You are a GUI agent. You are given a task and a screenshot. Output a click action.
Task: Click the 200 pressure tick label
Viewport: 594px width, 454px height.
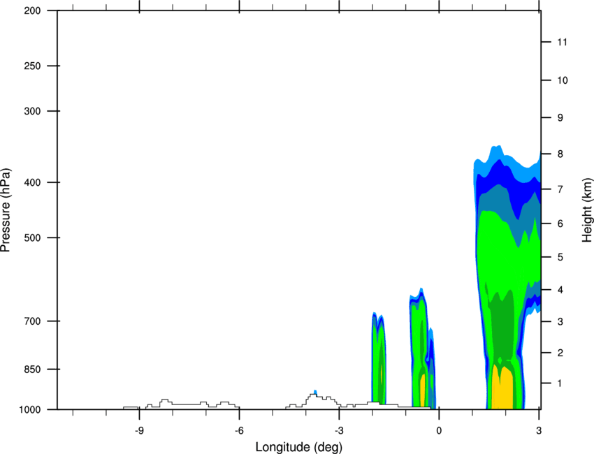33,10
